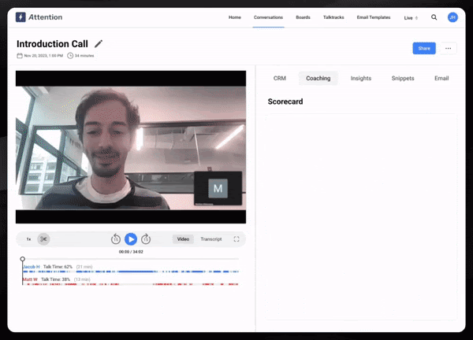Open the three-dots more options menu

pyautogui.click(x=449, y=48)
